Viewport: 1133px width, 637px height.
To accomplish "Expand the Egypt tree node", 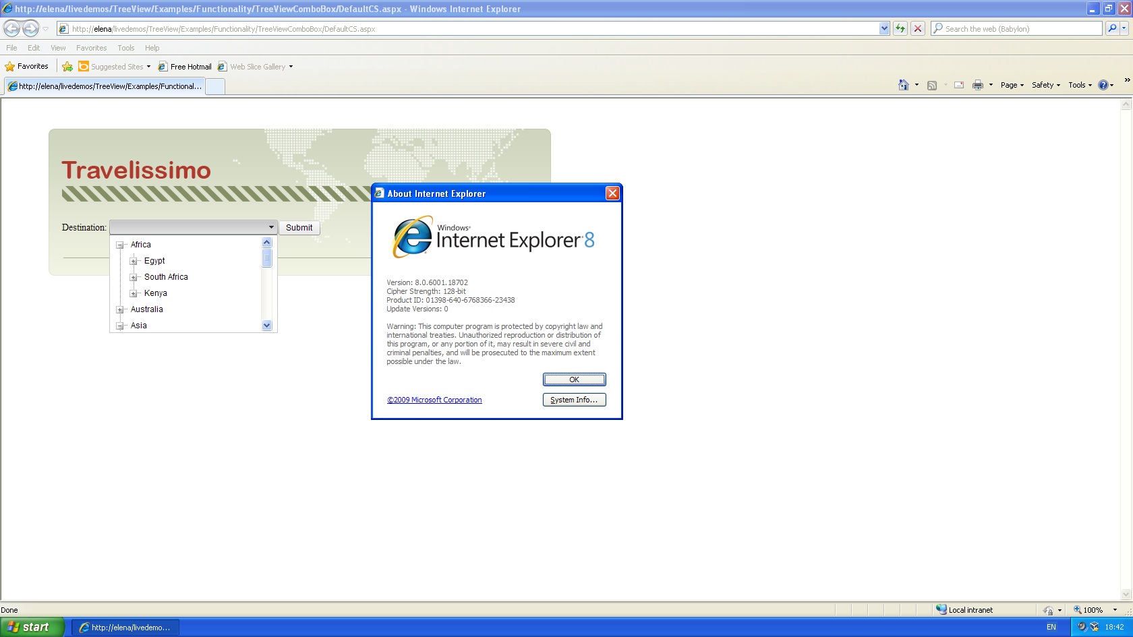I will pos(134,261).
